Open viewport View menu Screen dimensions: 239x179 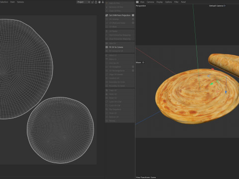pyautogui.click(x=142, y=2)
